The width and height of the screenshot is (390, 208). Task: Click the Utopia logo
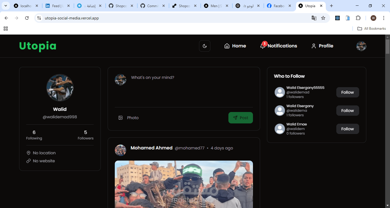pos(38,46)
